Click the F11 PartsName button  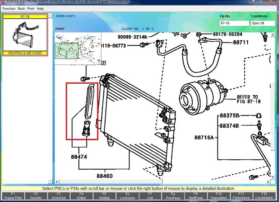(241, 196)
